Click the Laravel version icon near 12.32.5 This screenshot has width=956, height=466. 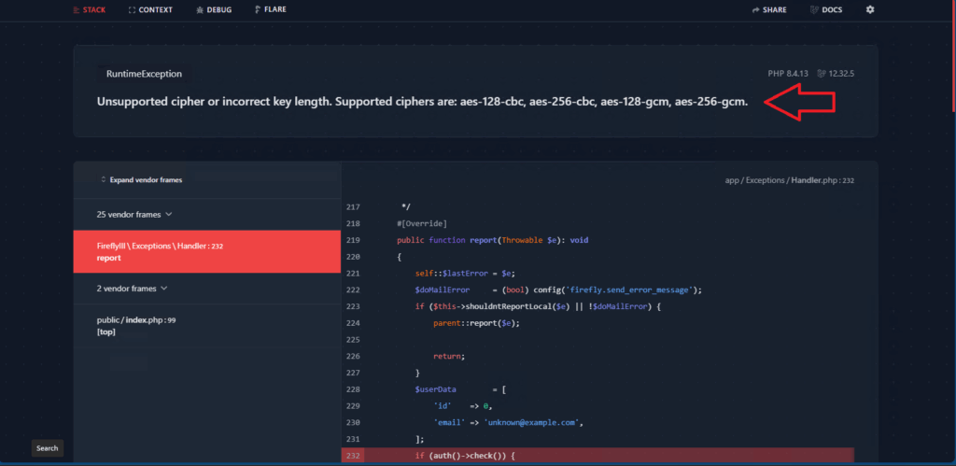[821, 73]
